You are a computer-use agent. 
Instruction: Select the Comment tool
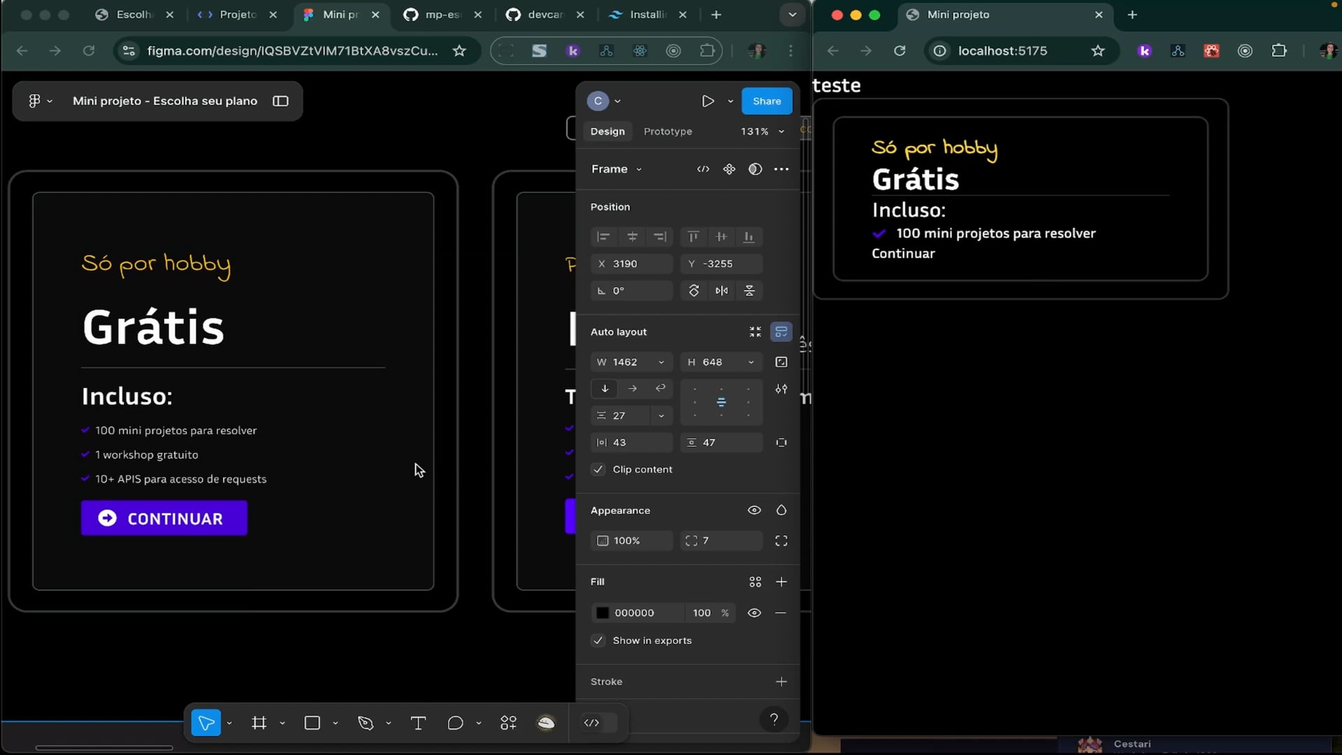click(455, 723)
